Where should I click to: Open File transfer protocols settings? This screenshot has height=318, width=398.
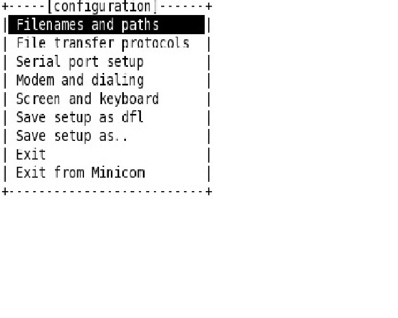click(x=102, y=44)
